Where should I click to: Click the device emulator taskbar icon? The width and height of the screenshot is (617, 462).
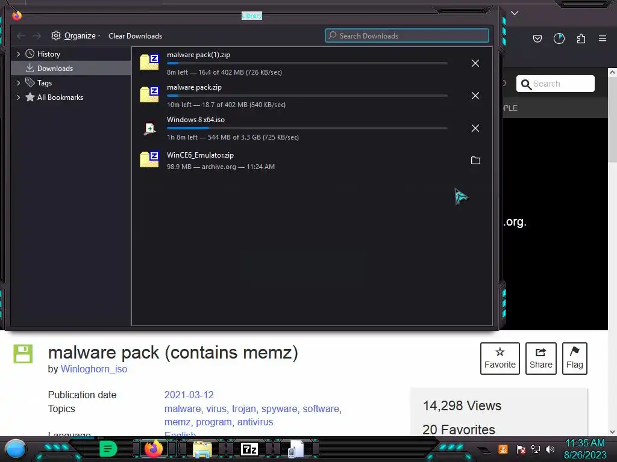[x=296, y=449]
